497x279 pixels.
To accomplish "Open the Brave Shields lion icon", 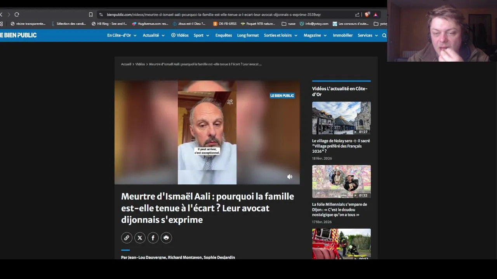I will [367, 14].
